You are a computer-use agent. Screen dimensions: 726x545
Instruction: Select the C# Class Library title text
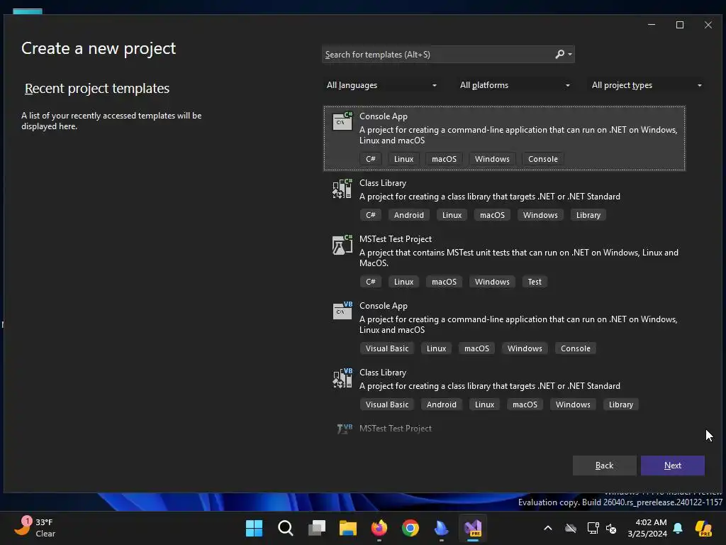click(x=382, y=183)
